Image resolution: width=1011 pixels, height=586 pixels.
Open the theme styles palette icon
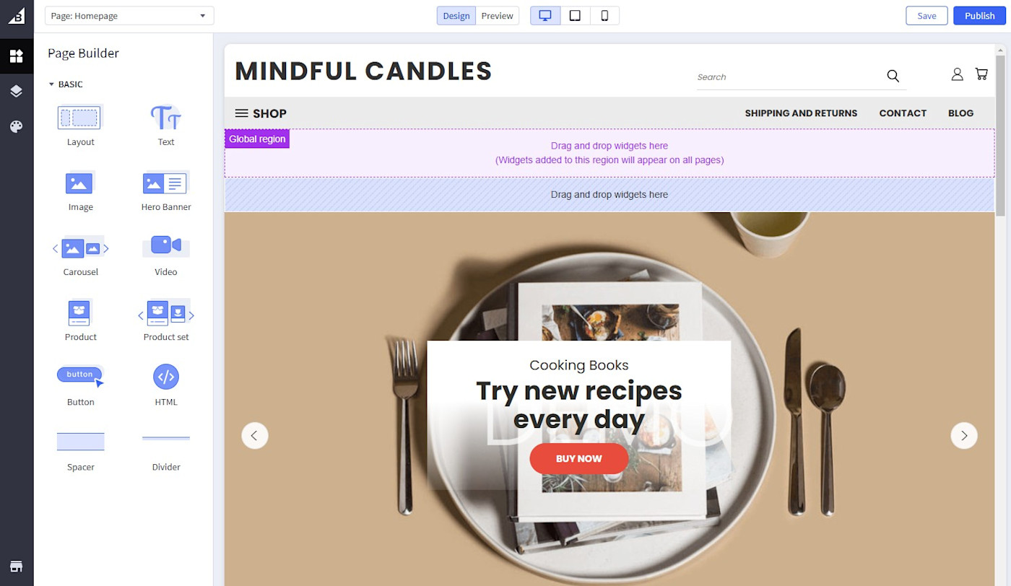17,126
